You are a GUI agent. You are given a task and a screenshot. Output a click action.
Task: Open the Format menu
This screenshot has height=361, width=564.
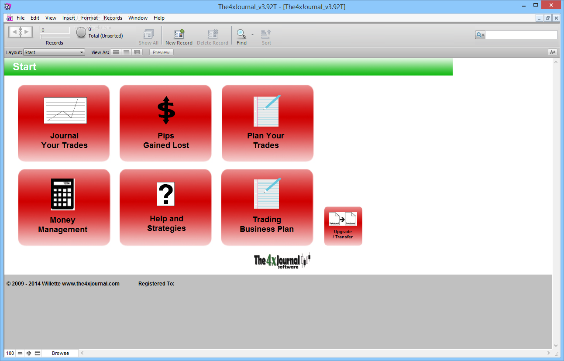(x=89, y=18)
